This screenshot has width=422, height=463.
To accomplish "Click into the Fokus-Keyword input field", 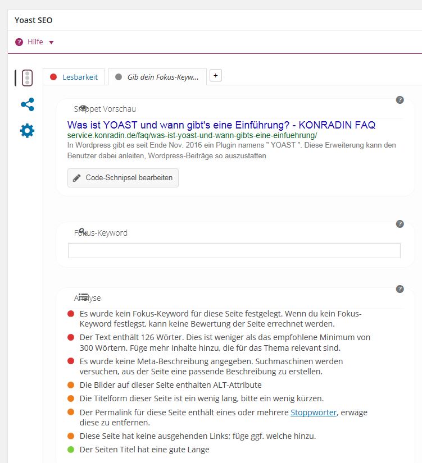I will [x=234, y=250].
